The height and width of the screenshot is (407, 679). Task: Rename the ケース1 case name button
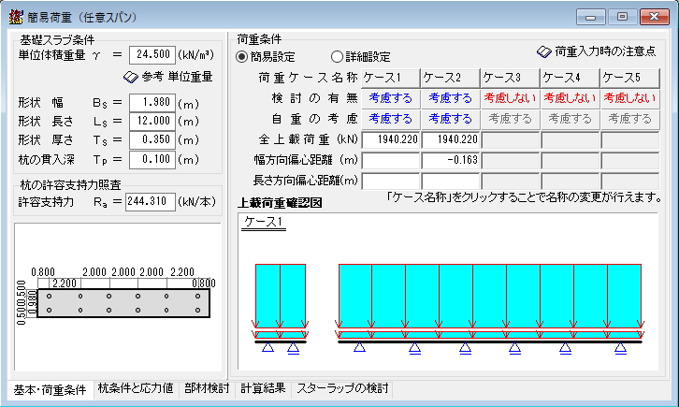(x=391, y=78)
